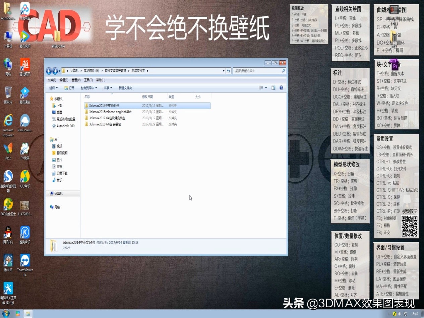Select the PanDownload desktop icon

click(25, 123)
